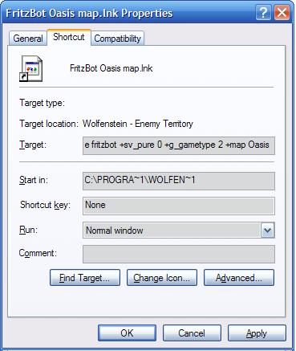Open the Advanced... settings

(x=239, y=278)
